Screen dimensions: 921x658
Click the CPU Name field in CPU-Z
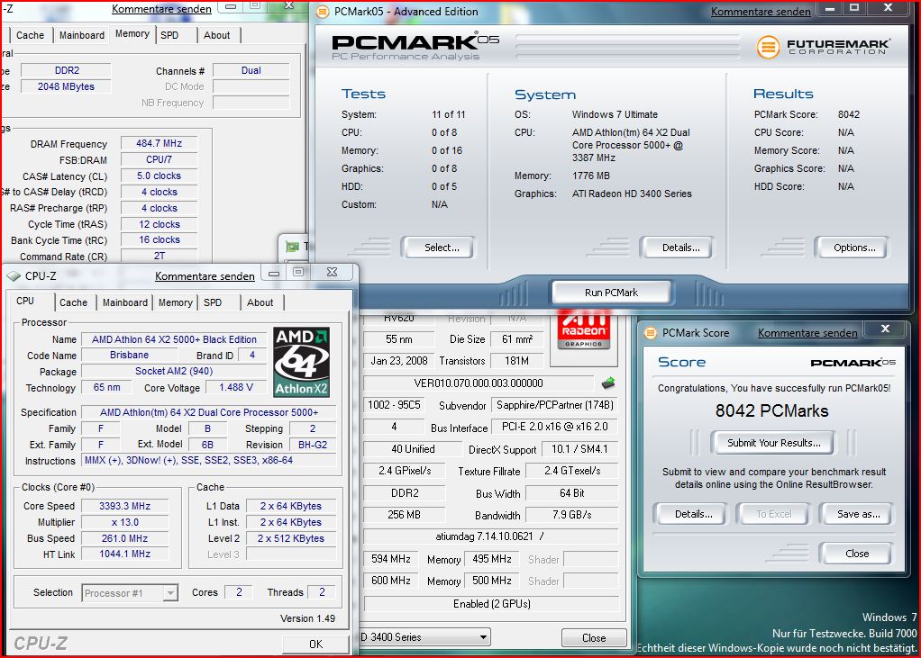pyautogui.click(x=173, y=339)
